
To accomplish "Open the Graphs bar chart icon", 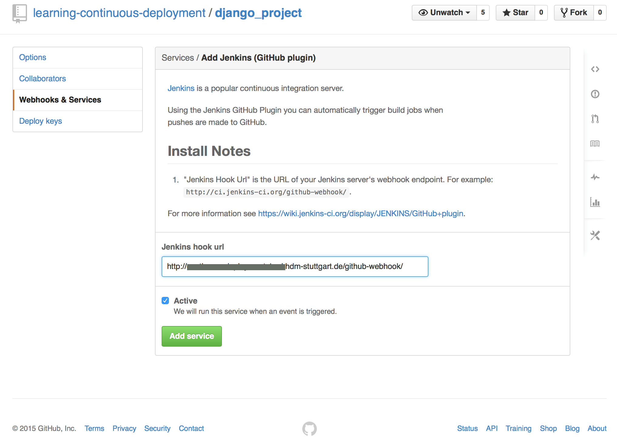I will tap(595, 202).
